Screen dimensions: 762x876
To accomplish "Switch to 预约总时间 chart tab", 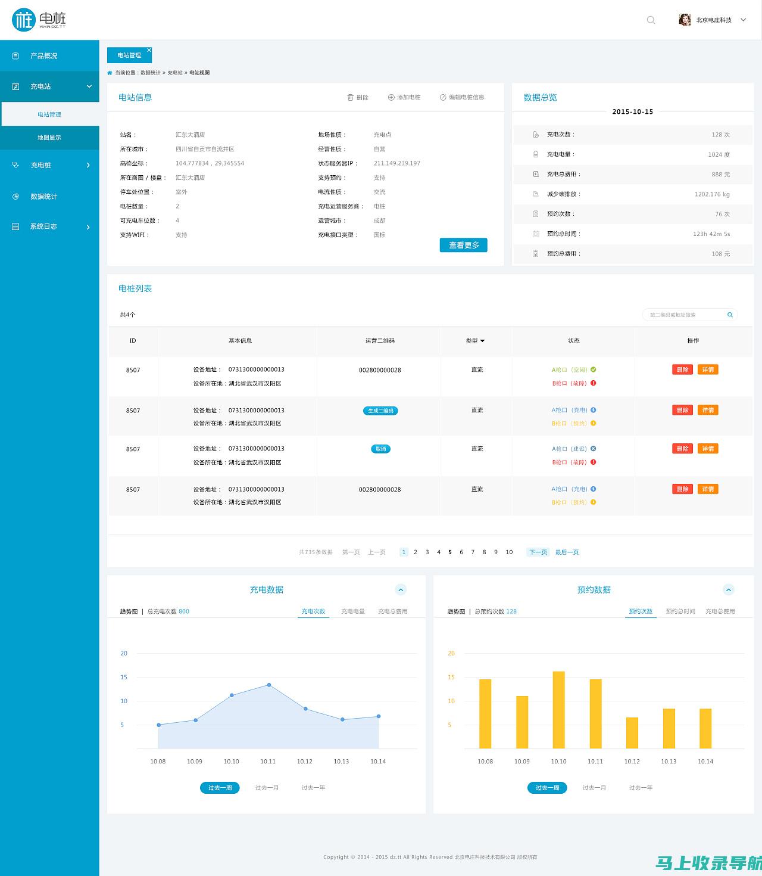I will coord(680,611).
